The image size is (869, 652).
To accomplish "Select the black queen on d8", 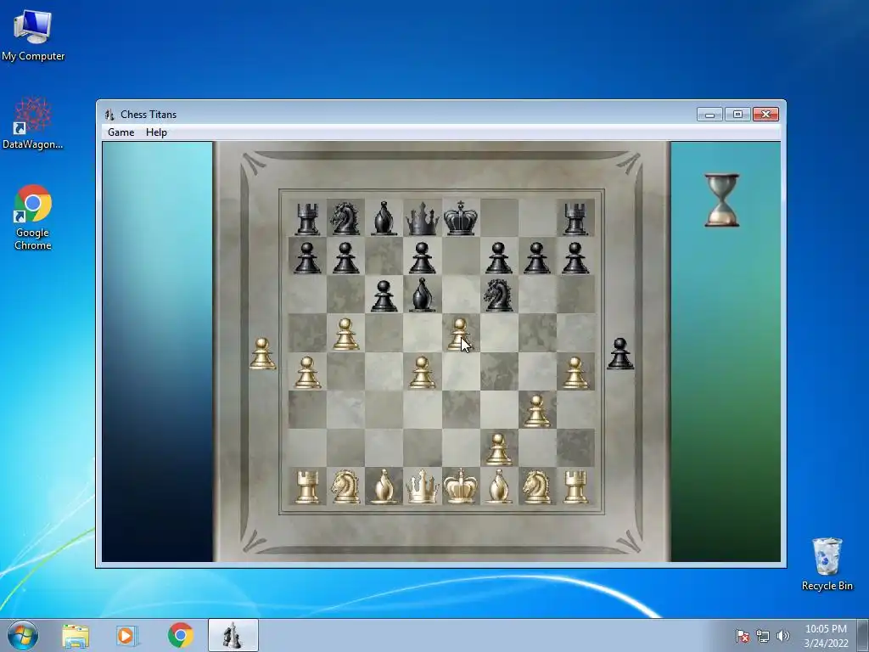I will [422, 218].
